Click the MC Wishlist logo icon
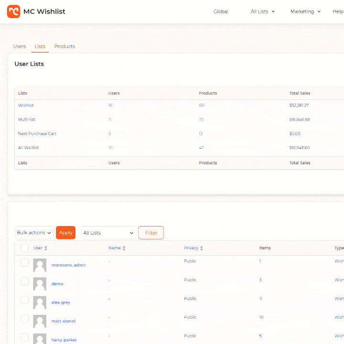The image size is (344, 344). 13,11
